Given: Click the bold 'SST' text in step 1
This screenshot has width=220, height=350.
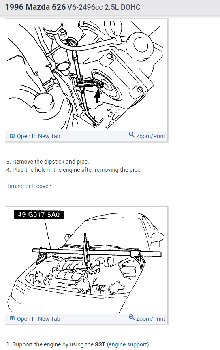Looking at the screenshot, I should tap(100, 344).
